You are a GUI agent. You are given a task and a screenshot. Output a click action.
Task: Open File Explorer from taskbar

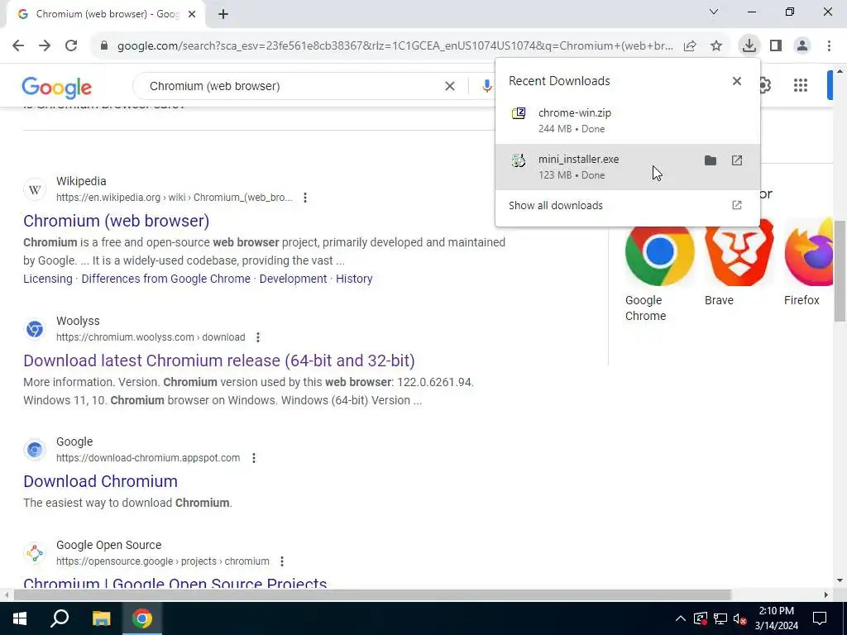[x=101, y=618]
